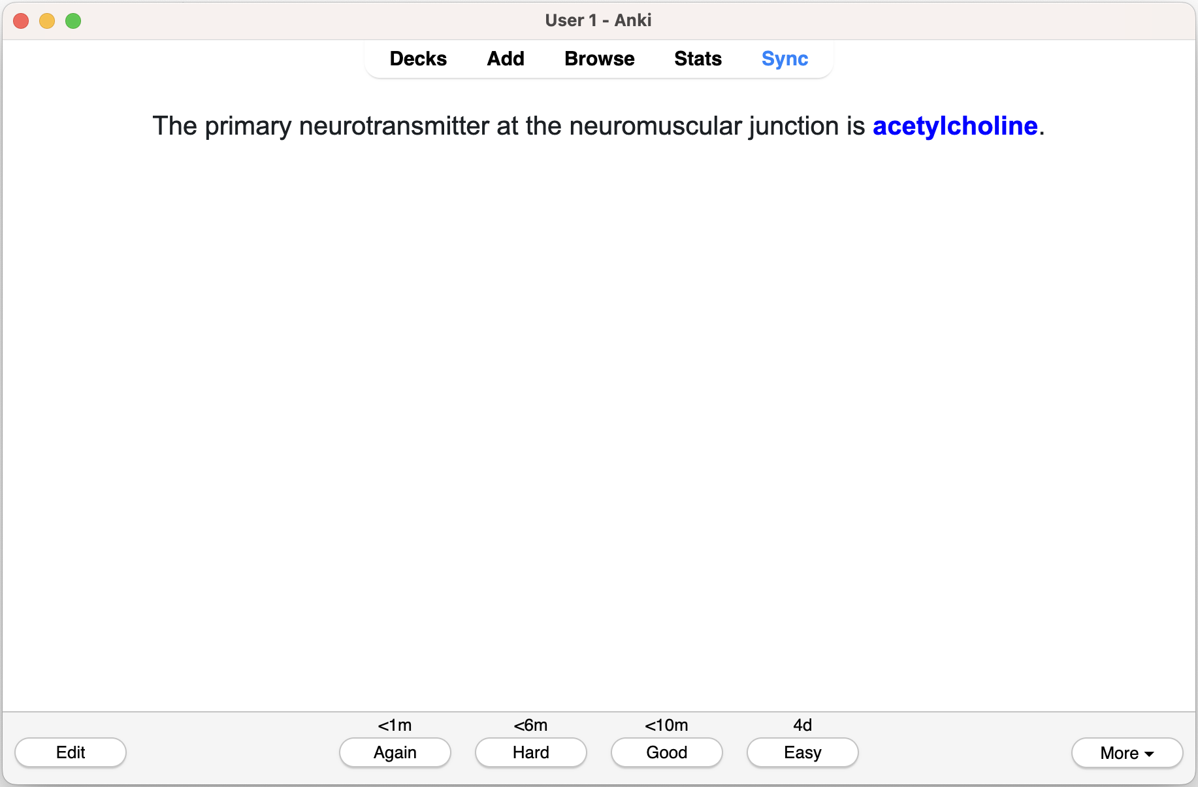Viewport: 1198px width, 787px height.
Task: Click the word neurotransmitter in the card
Action: [394, 126]
